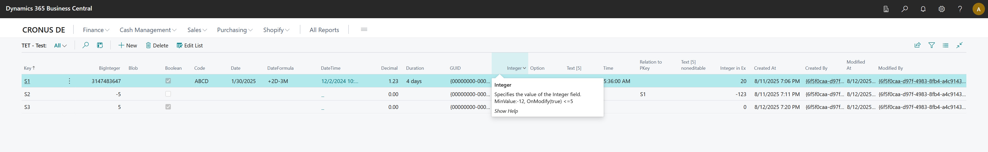The height and width of the screenshot is (152, 988).
Task: Toggle the Boolean checkbox for row S2
Action: point(168,94)
